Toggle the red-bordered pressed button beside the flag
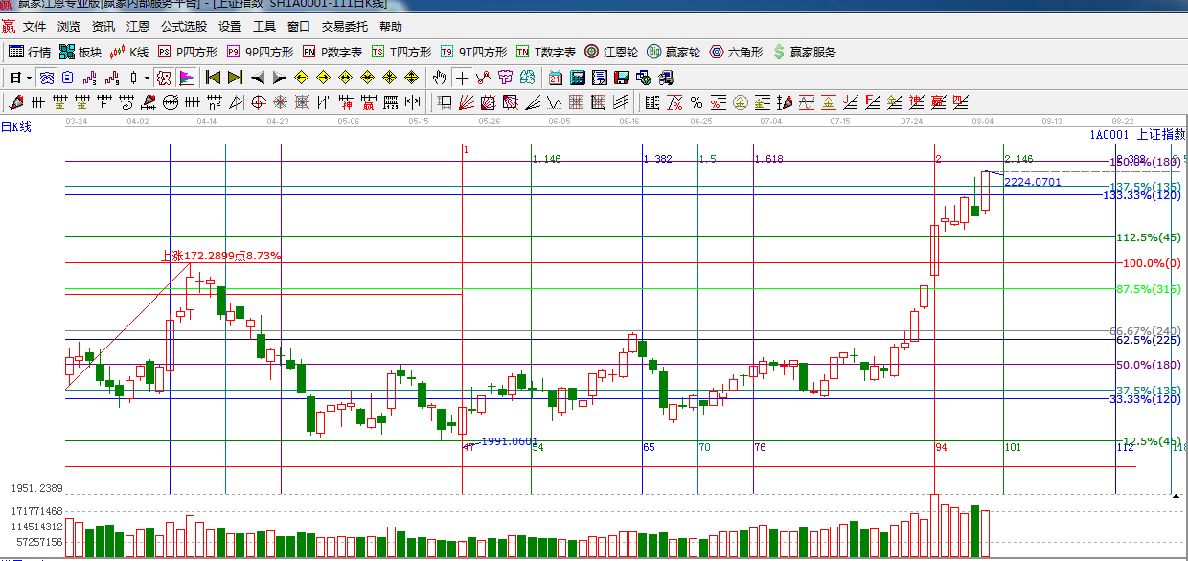This screenshot has width=1188, height=561. 164,78
